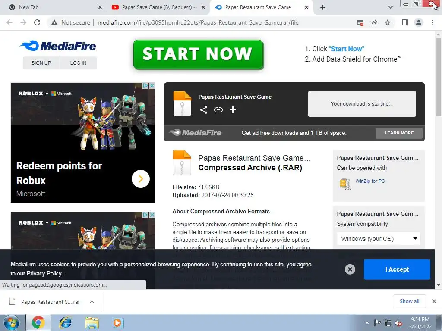Close the YouTube Papas Save Game tab
The height and width of the screenshot is (331, 442).
click(x=203, y=7)
